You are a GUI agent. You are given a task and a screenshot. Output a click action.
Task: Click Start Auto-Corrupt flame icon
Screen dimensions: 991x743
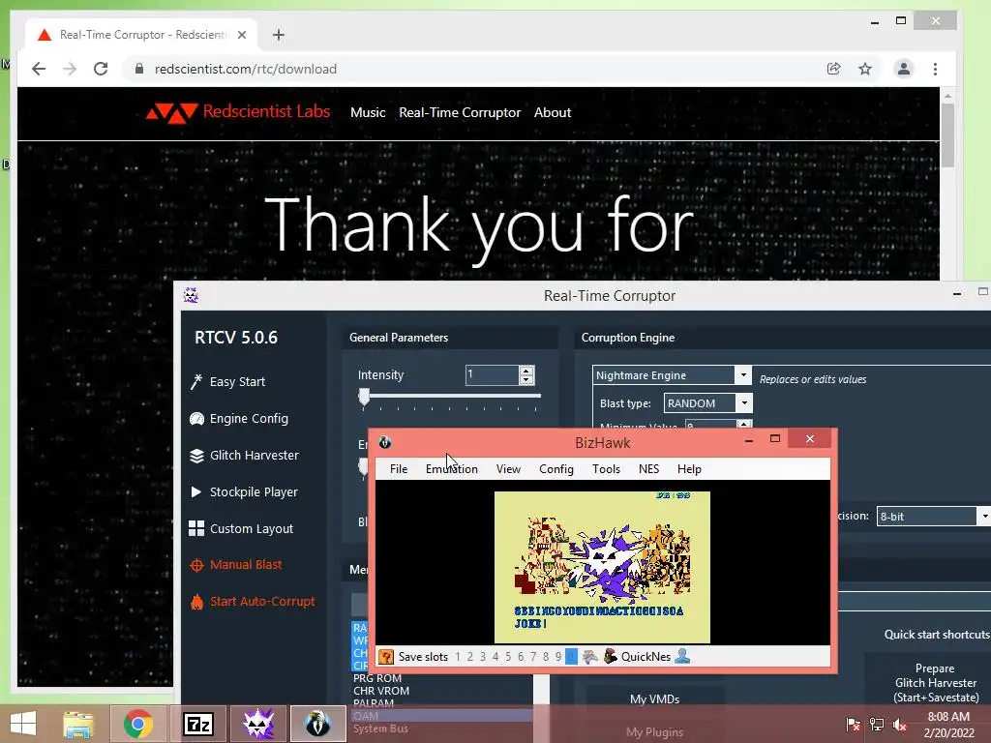(x=196, y=602)
